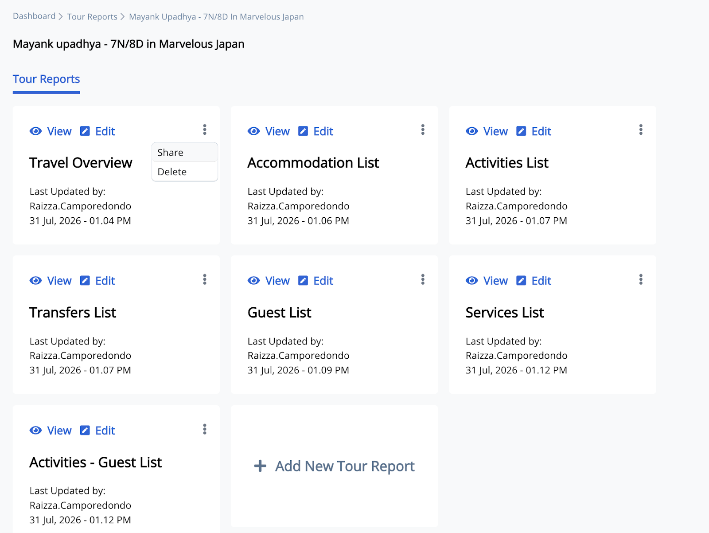
Task: Click the Activities - Guest List card title
Action: (96, 462)
